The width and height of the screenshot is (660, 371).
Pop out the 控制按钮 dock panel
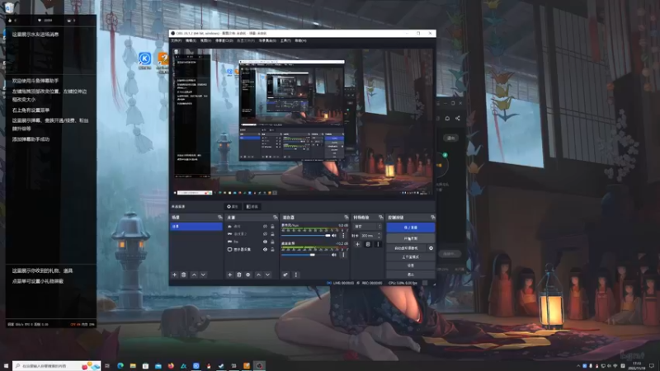pyautogui.click(x=432, y=218)
